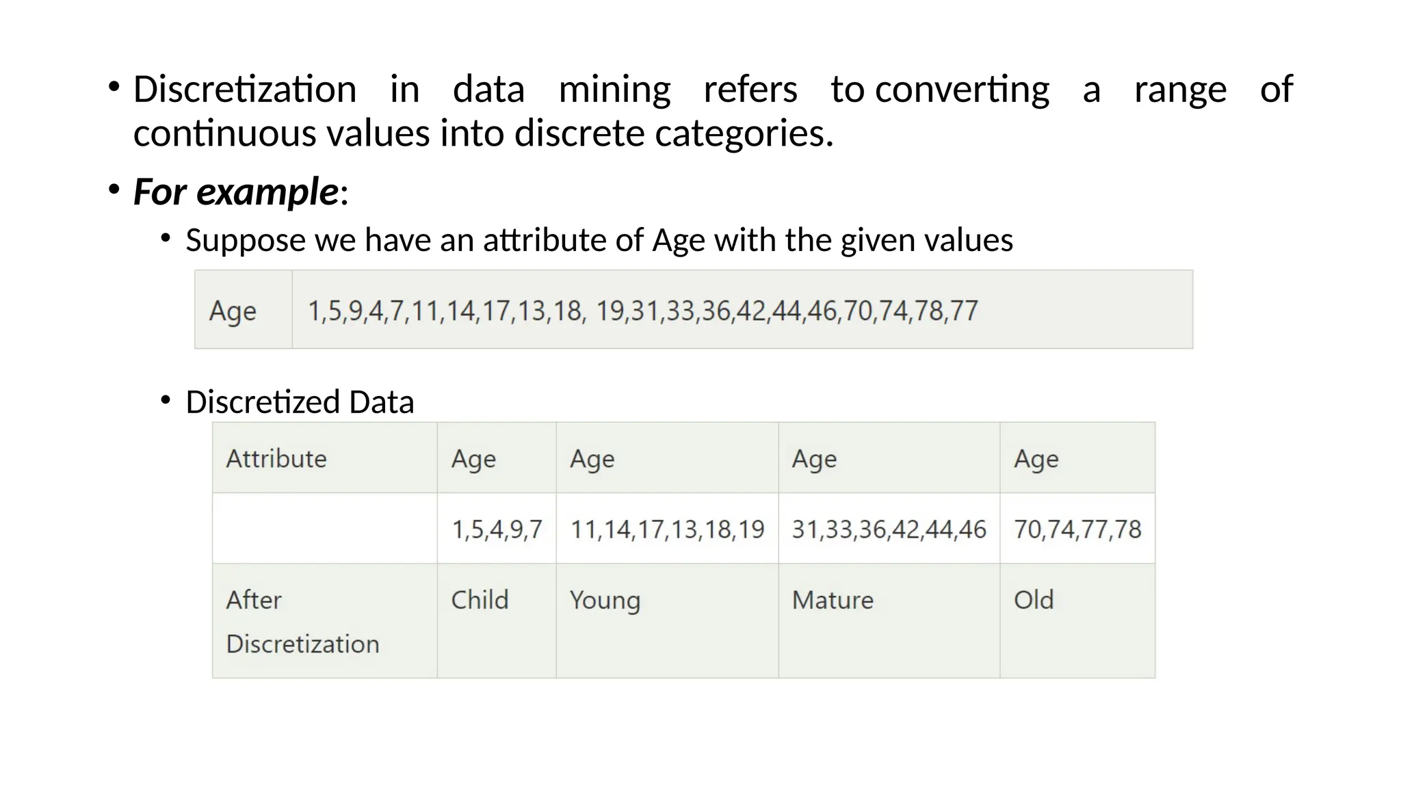This screenshot has height=788, width=1401.
Task: Select the cell containing 1,5,4,9,7
Action: (497, 529)
